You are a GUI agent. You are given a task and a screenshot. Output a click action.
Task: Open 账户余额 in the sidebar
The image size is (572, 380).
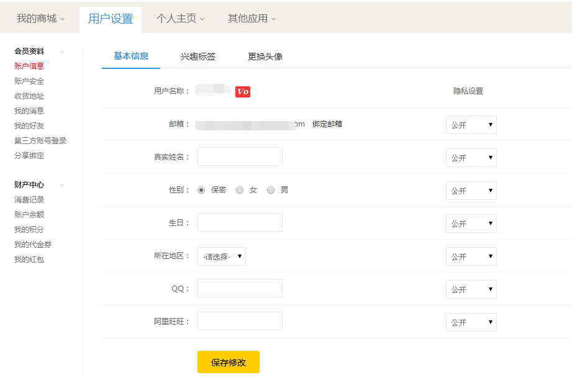(x=29, y=214)
